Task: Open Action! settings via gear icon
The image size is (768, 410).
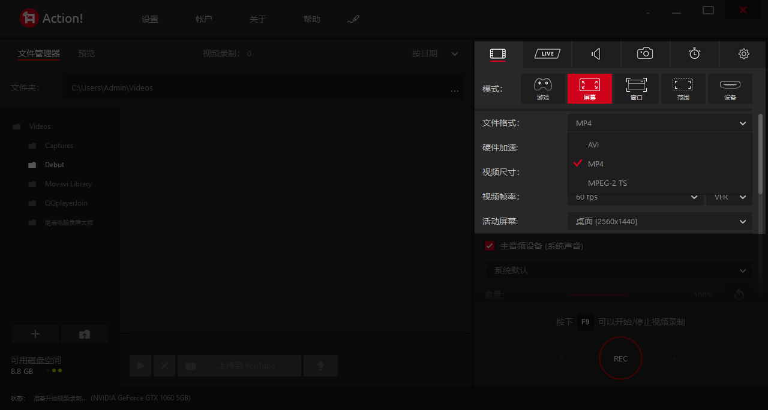Action: [743, 53]
